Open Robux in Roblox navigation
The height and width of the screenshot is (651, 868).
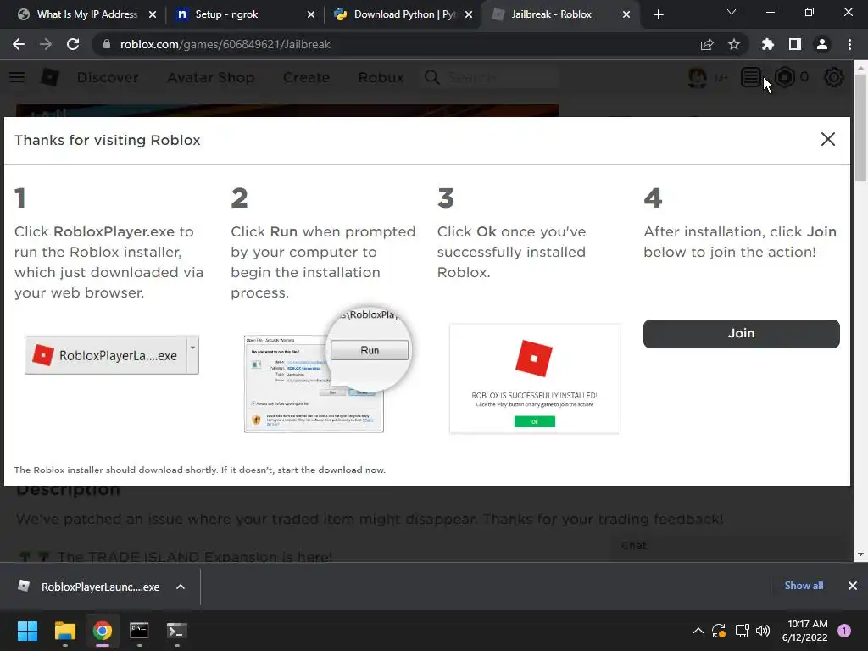pos(381,77)
